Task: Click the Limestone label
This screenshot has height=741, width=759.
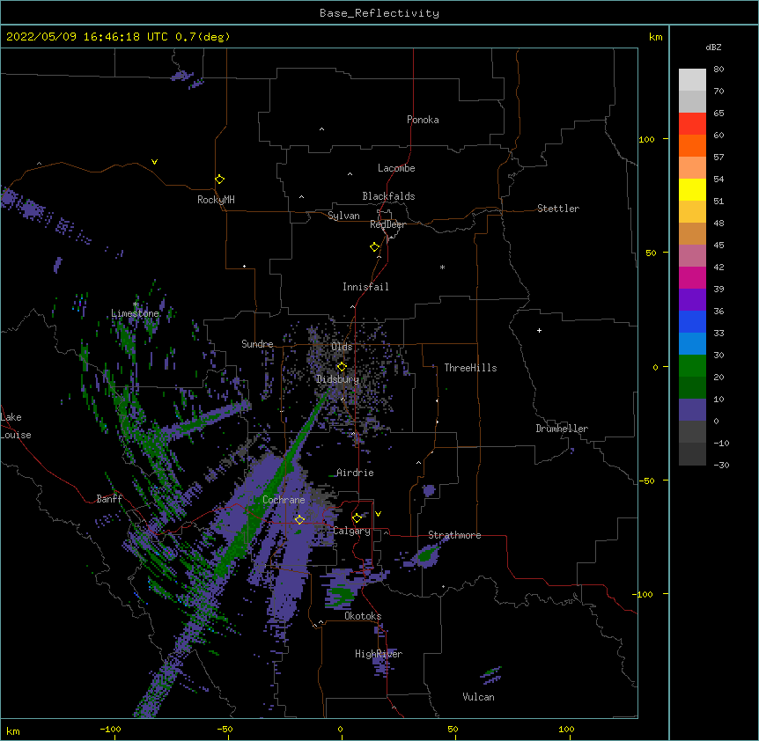Action: click(135, 313)
